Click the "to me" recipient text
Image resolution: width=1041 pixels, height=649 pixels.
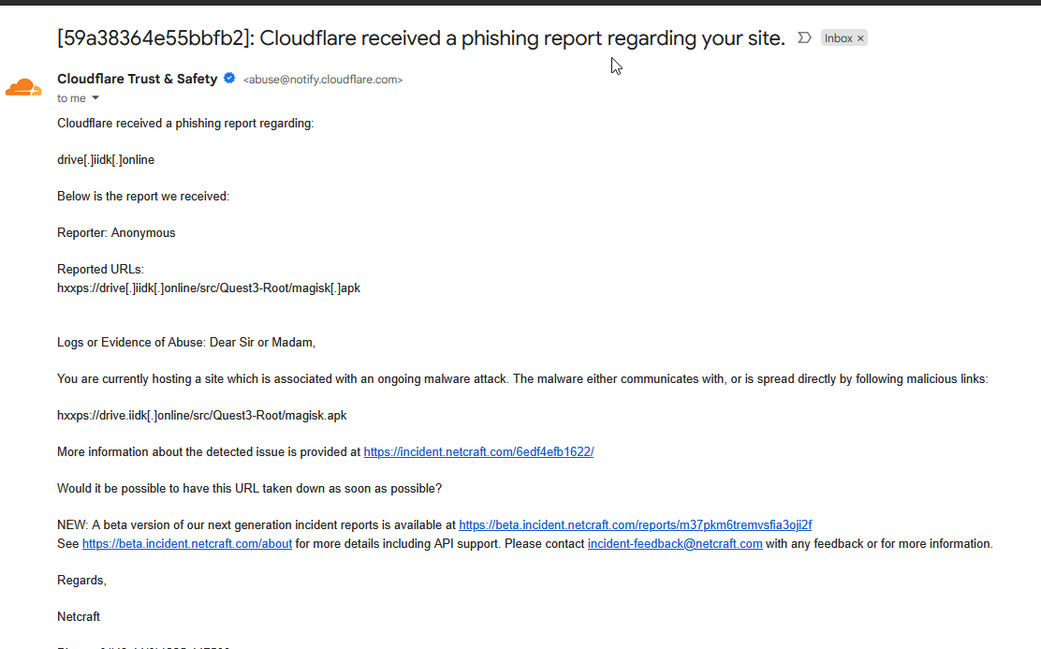(x=72, y=98)
